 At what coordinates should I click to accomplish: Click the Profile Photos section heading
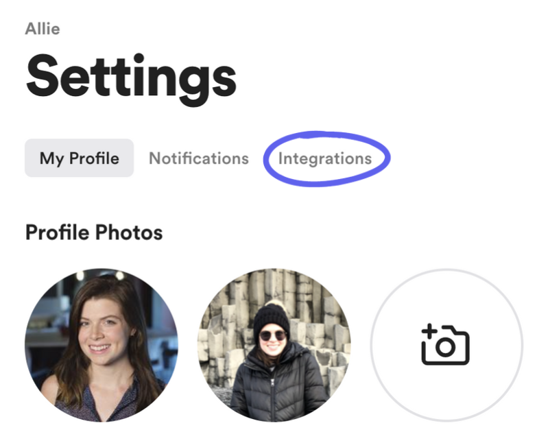tap(94, 232)
